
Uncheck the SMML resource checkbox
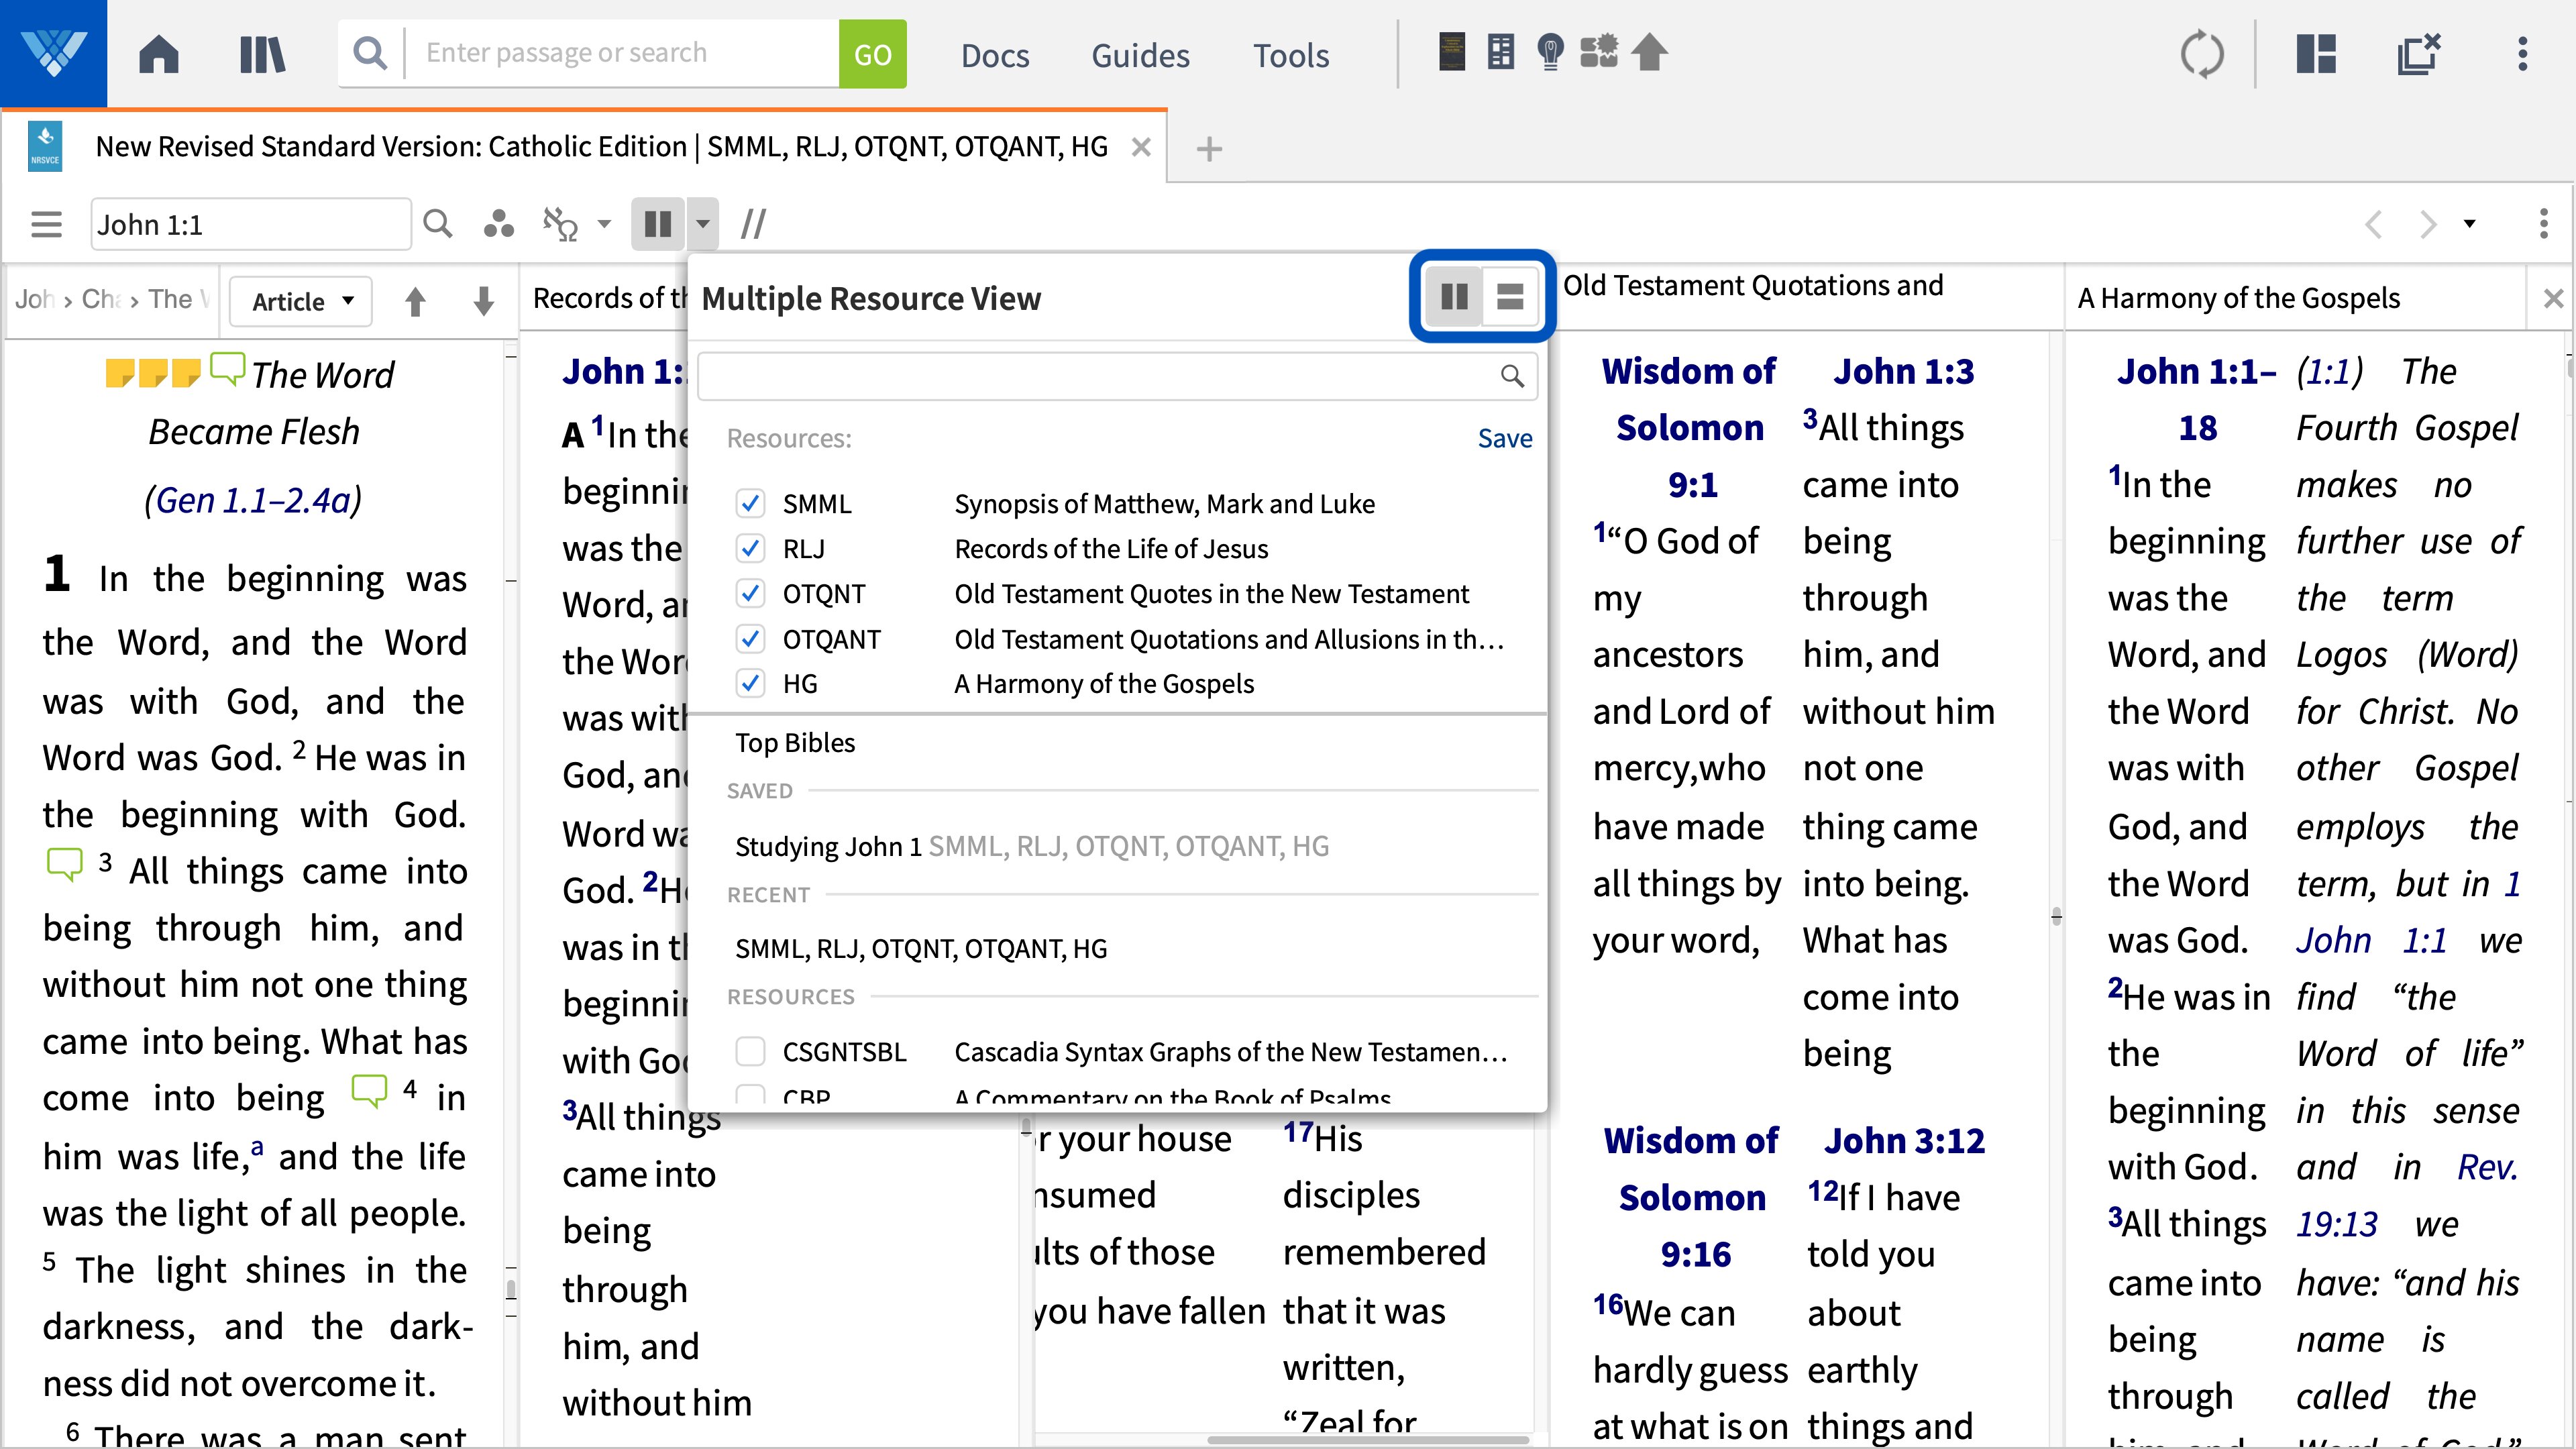point(750,503)
